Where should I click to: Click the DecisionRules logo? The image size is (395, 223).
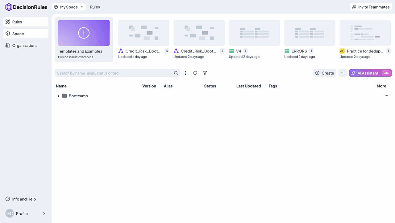26,7
